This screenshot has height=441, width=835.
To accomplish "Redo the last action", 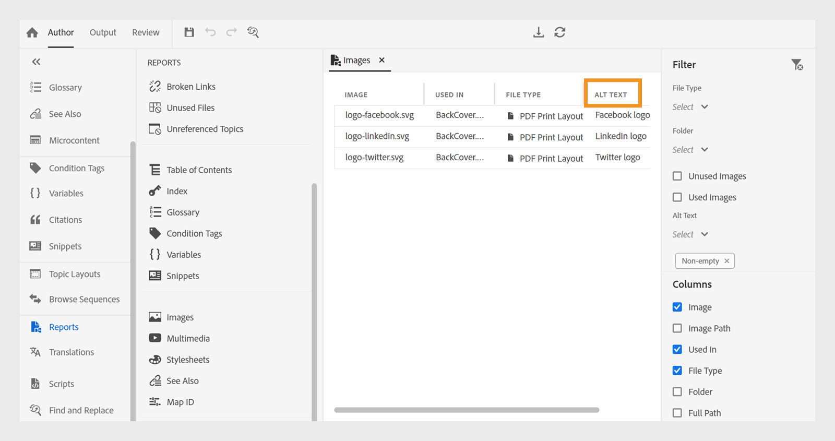I will point(231,32).
